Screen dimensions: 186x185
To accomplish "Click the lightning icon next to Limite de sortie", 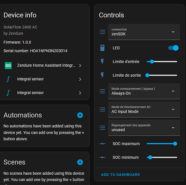I will 102,75.
